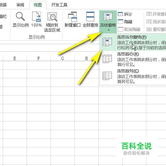
Task: Click the 隐藏 hide window button
Action: [x=125, y=22]
